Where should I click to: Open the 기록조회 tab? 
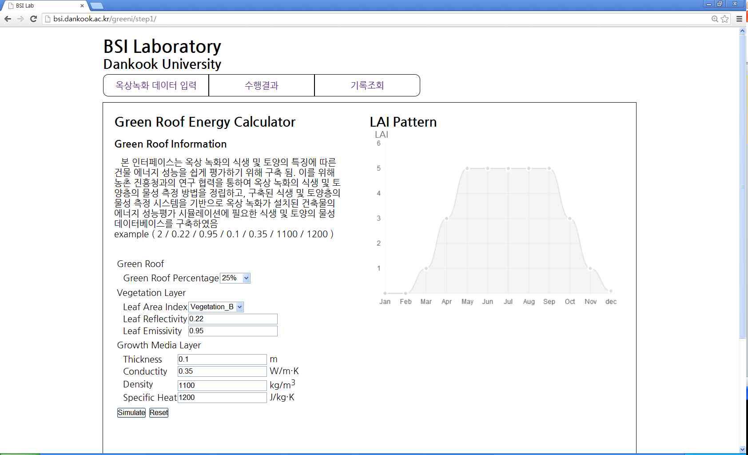point(367,85)
